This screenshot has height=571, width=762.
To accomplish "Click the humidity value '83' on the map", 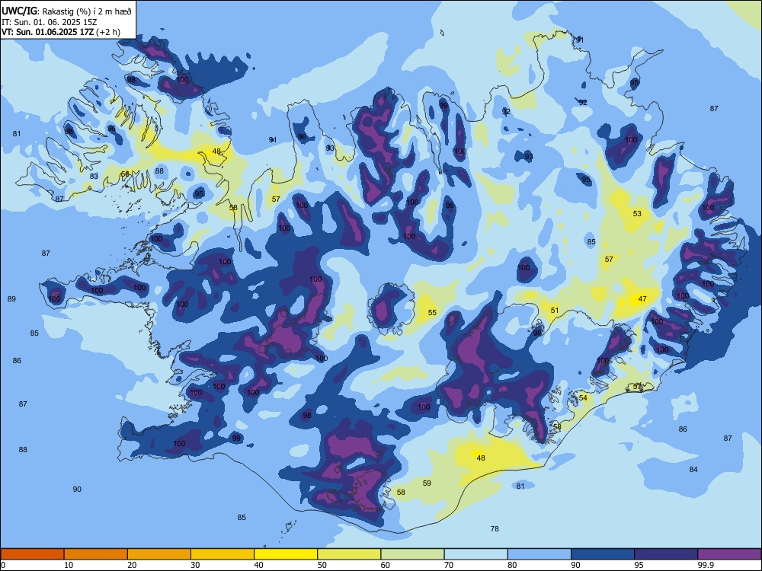I will [94, 177].
